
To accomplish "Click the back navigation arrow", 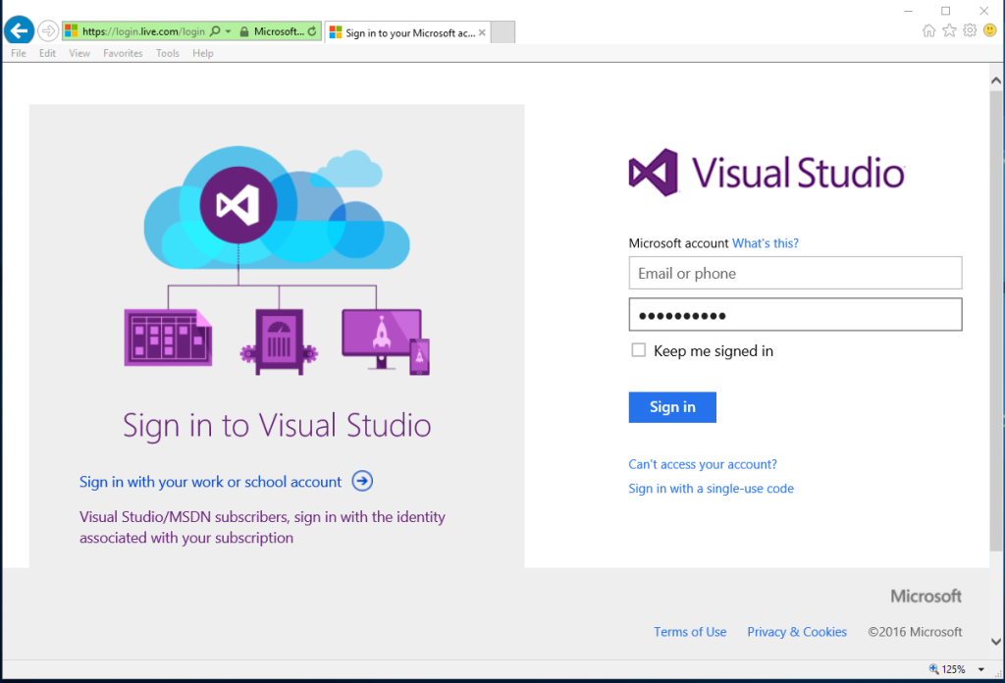I will coord(19,29).
